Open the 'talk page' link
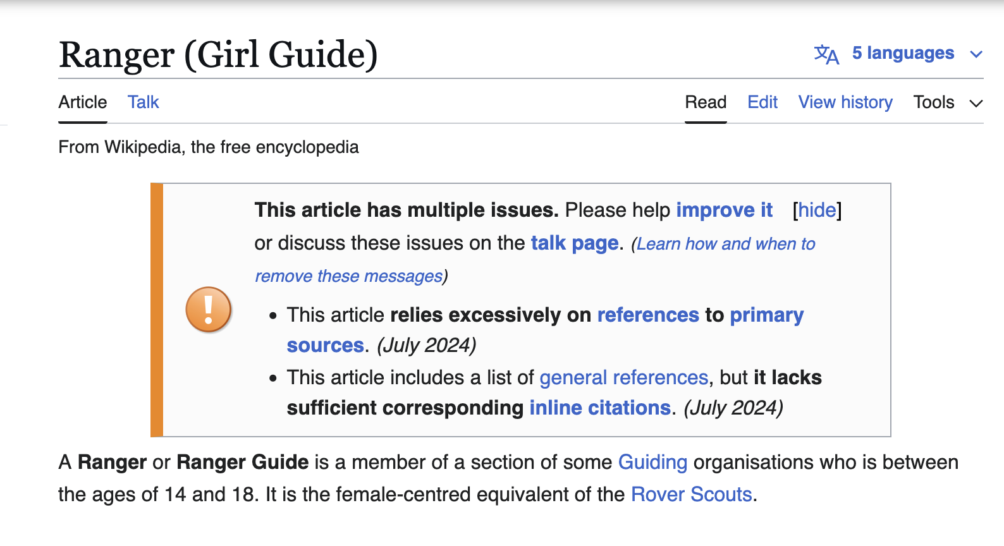 [574, 243]
